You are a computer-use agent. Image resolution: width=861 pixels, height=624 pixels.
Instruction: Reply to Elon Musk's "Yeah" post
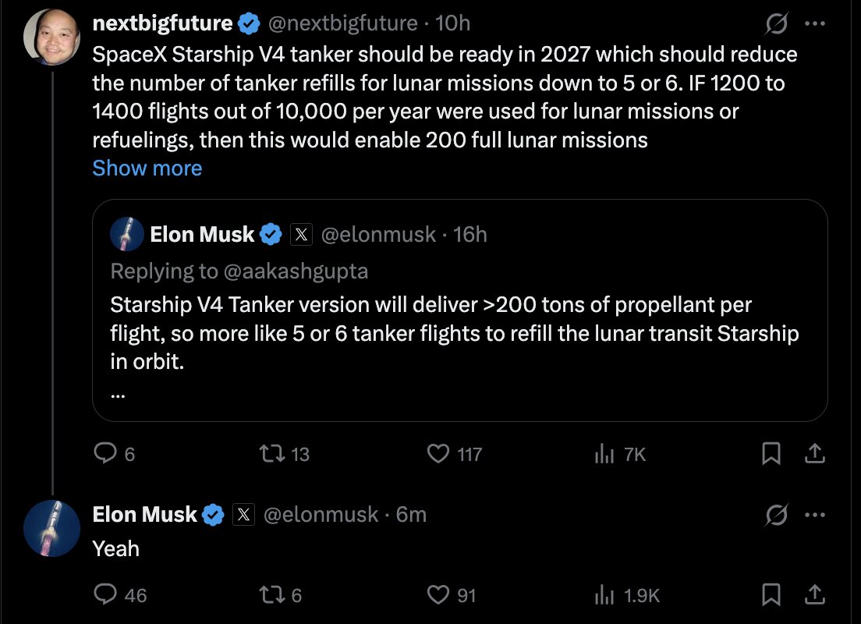click(105, 595)
